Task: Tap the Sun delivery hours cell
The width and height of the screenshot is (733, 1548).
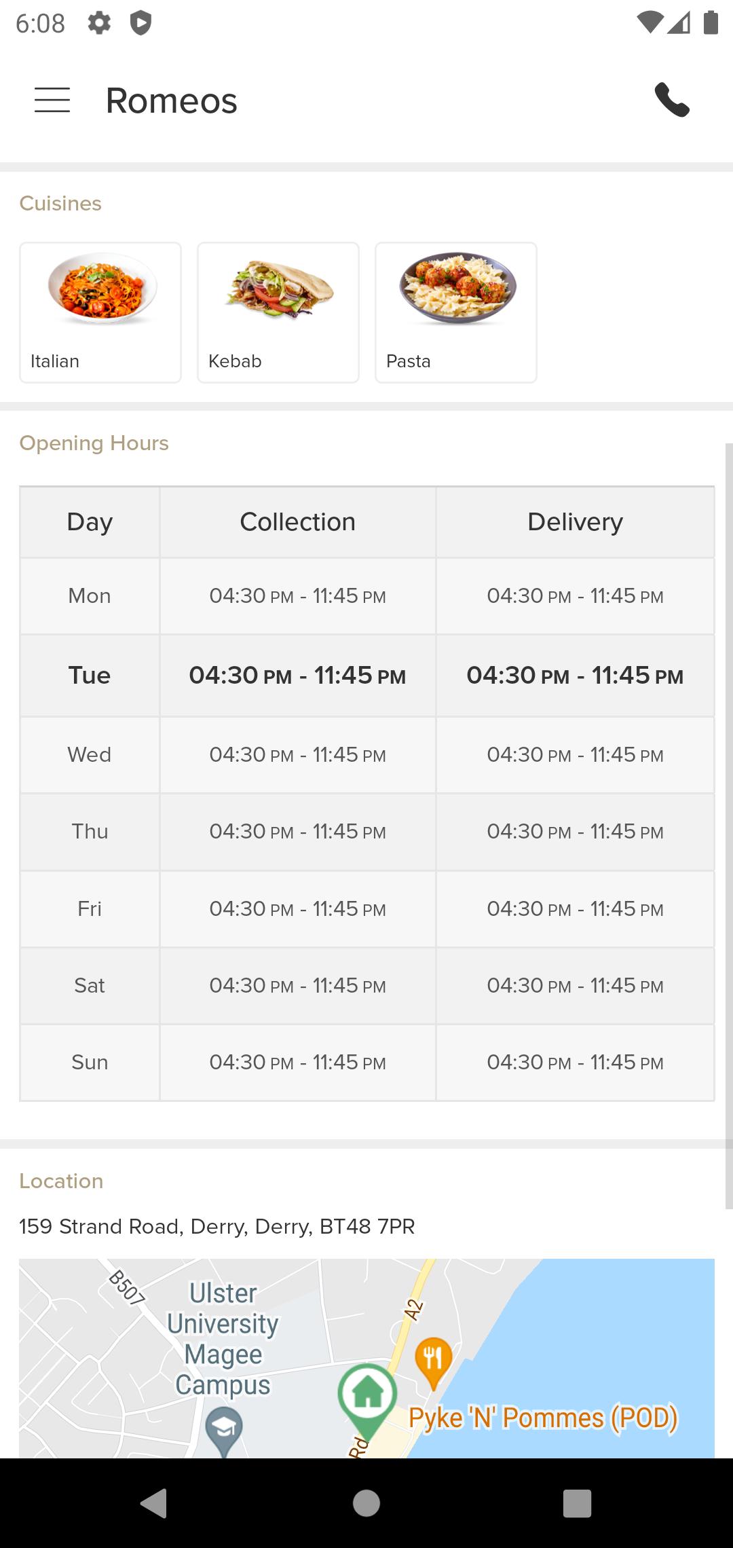Action: 575,1063
